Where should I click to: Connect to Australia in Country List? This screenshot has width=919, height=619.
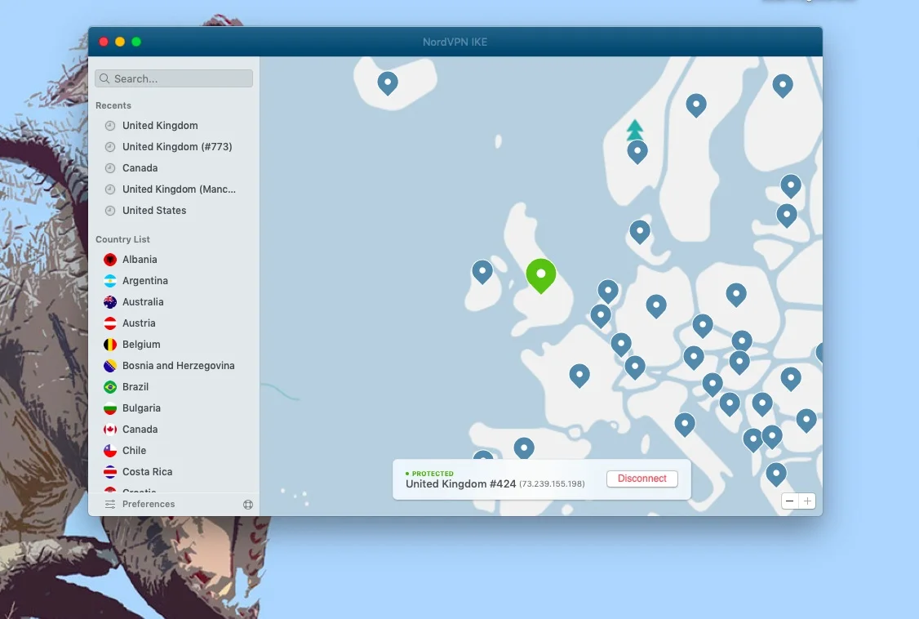coord(143,302)
